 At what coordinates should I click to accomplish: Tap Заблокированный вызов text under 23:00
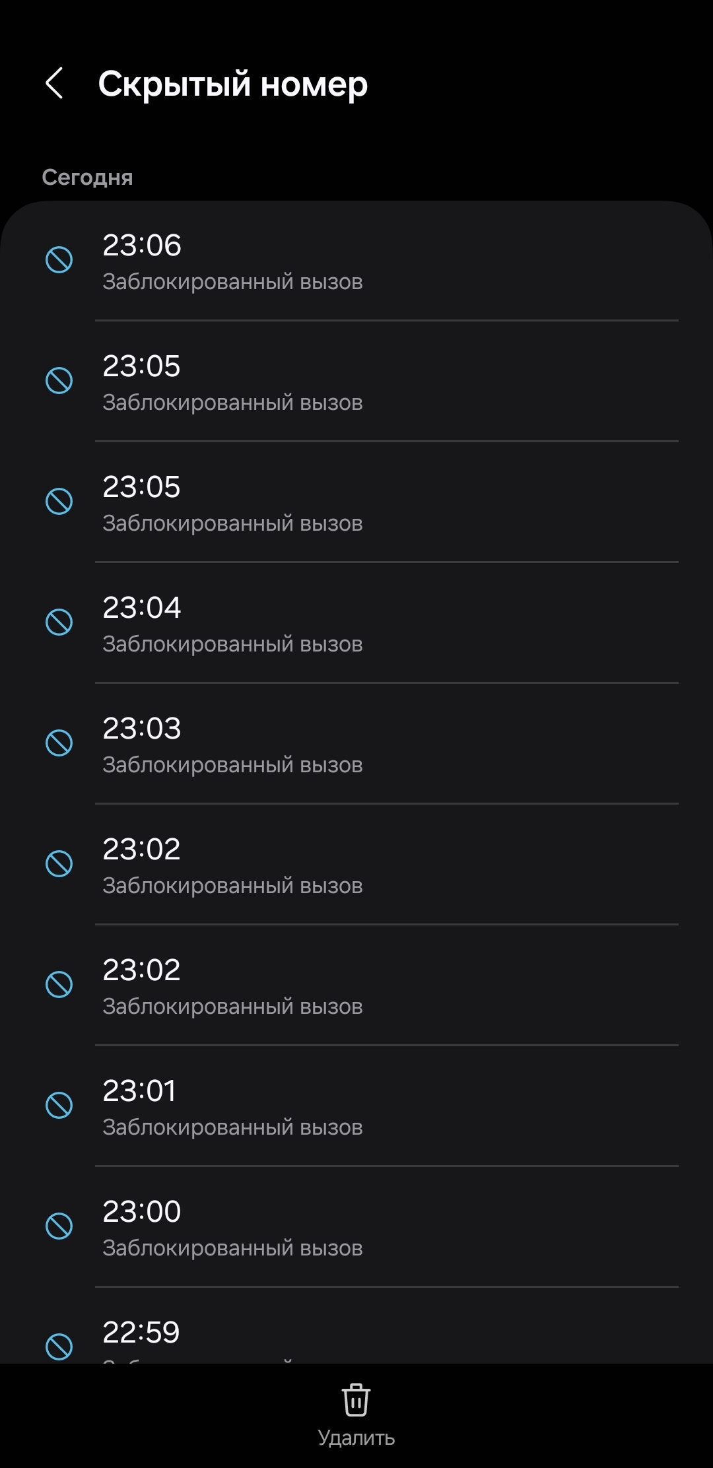click(232, 1249)
